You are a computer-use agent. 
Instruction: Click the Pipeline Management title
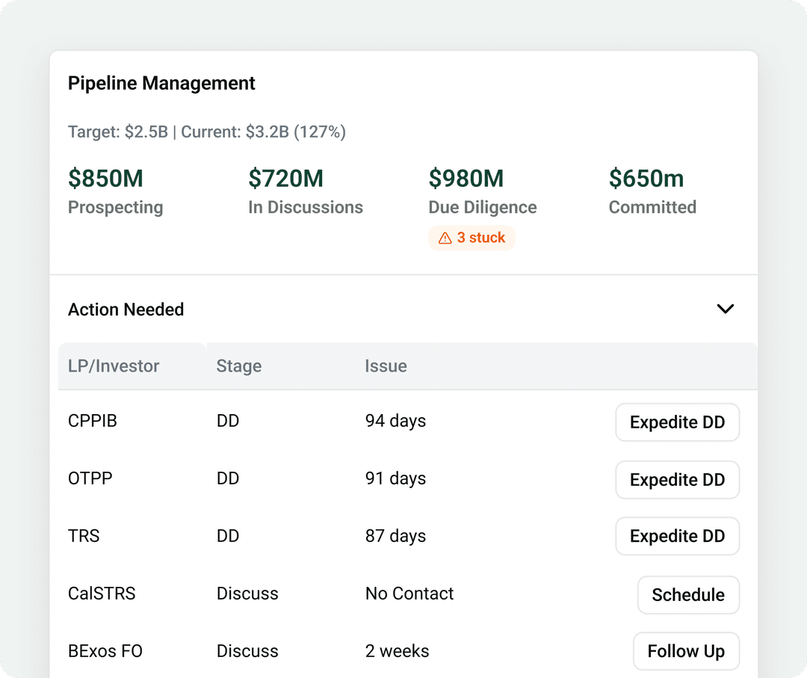tap(161, 83)
